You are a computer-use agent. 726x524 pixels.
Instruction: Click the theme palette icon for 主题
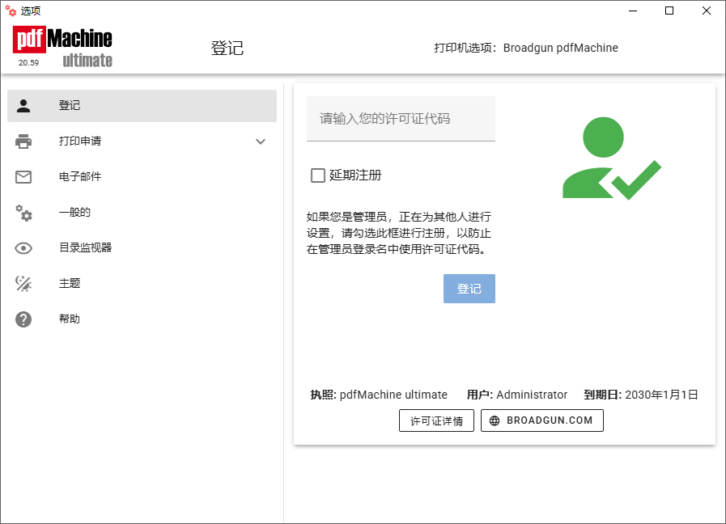pyautogui.click(x=23, y=284)
